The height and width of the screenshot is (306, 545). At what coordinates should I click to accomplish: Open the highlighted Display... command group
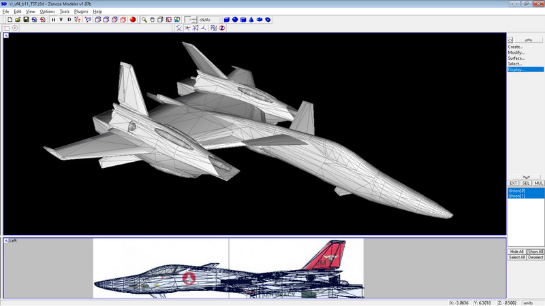(525, 69)
